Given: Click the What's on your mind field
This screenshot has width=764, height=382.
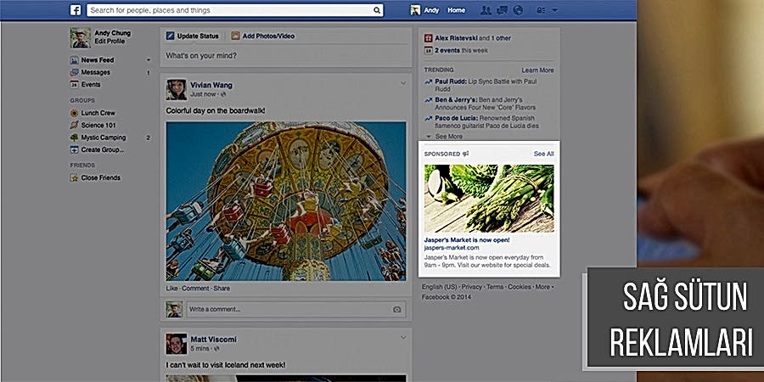Looking at the screenshot, I should [284, 55].
